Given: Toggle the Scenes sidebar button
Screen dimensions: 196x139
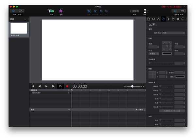Looking at the screenshot, I should coord(13,11).
